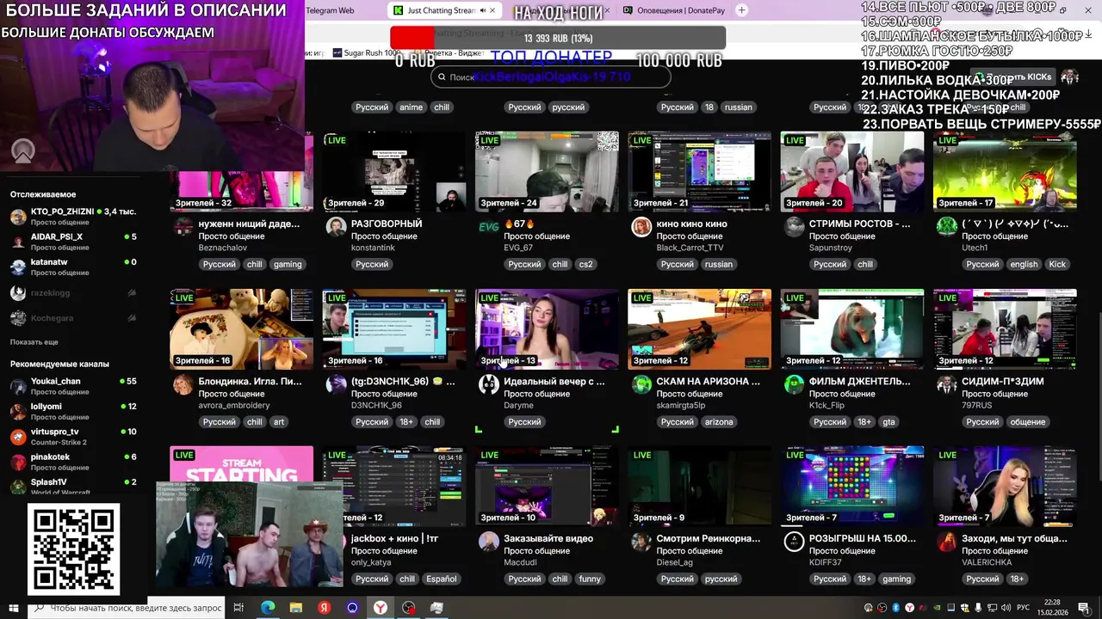1102x619 pixels.
Task: Open AIDAR_PSI_X in followed channels
Action: point(73,241)
